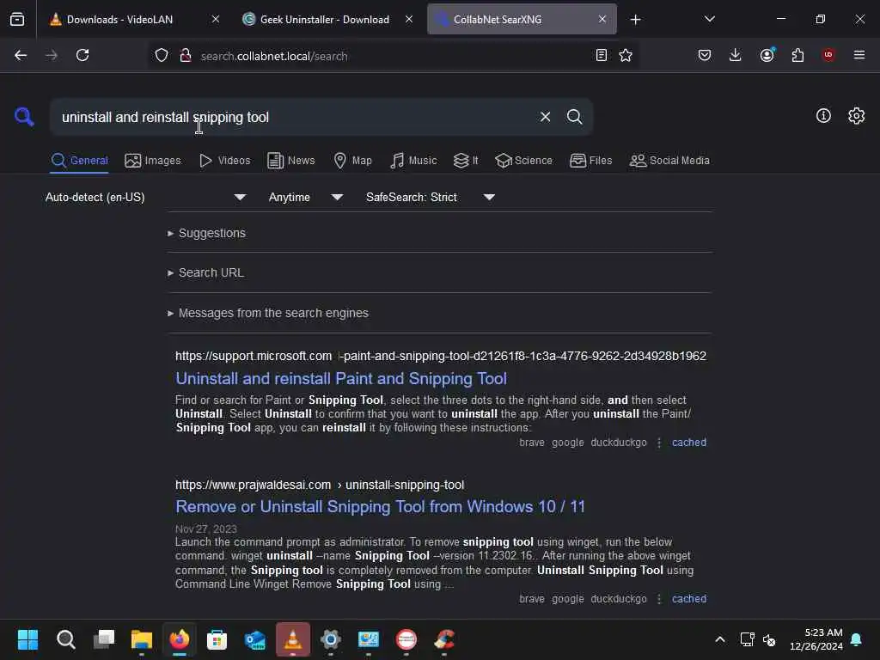
Task: Open the About info icon
Action: 823,116
